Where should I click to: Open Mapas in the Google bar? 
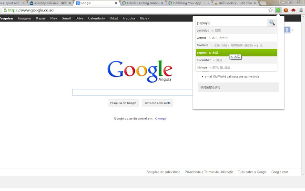pos(41,18)
